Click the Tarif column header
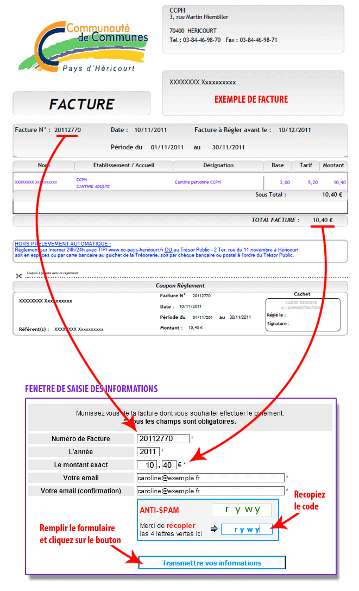Image resolution: width=359 pixels, height=591 pixels. (x=306, y=165)
